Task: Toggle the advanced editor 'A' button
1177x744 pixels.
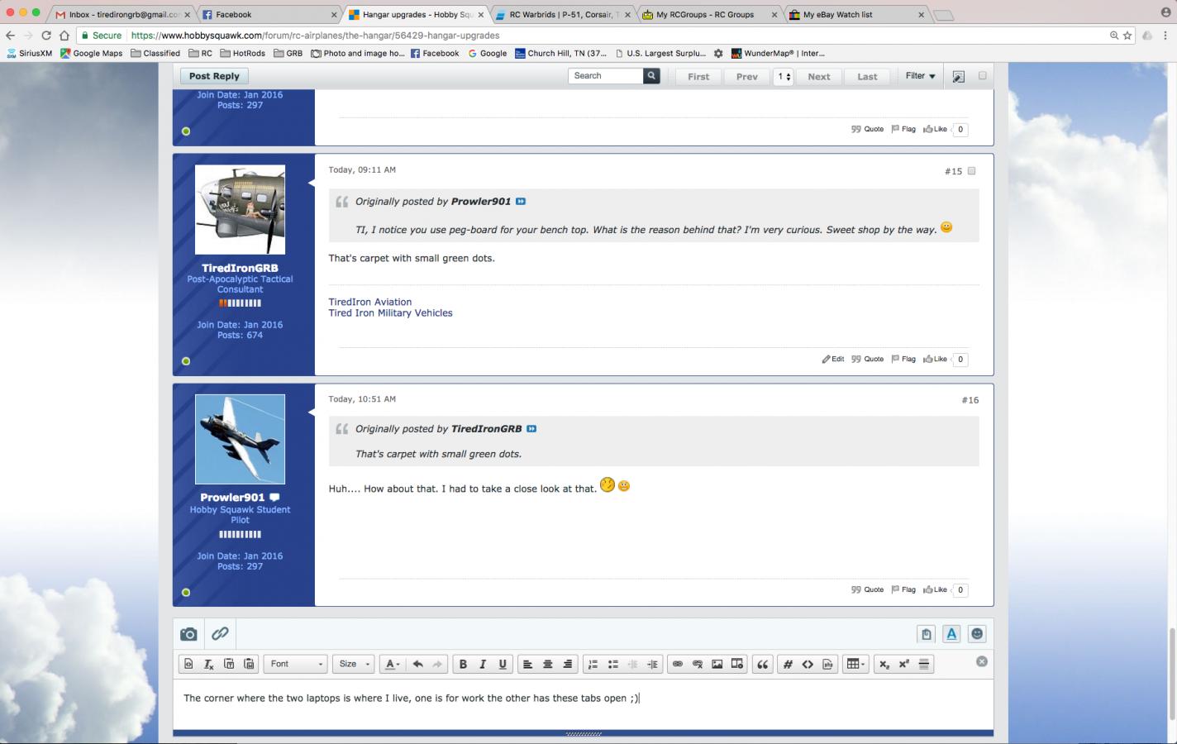Action: pos(951,634)
